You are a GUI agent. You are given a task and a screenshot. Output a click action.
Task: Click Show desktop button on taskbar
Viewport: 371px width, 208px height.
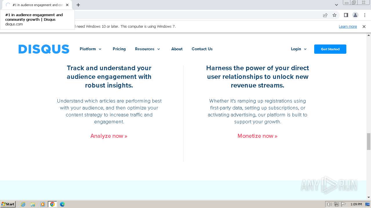coord(368,204)
